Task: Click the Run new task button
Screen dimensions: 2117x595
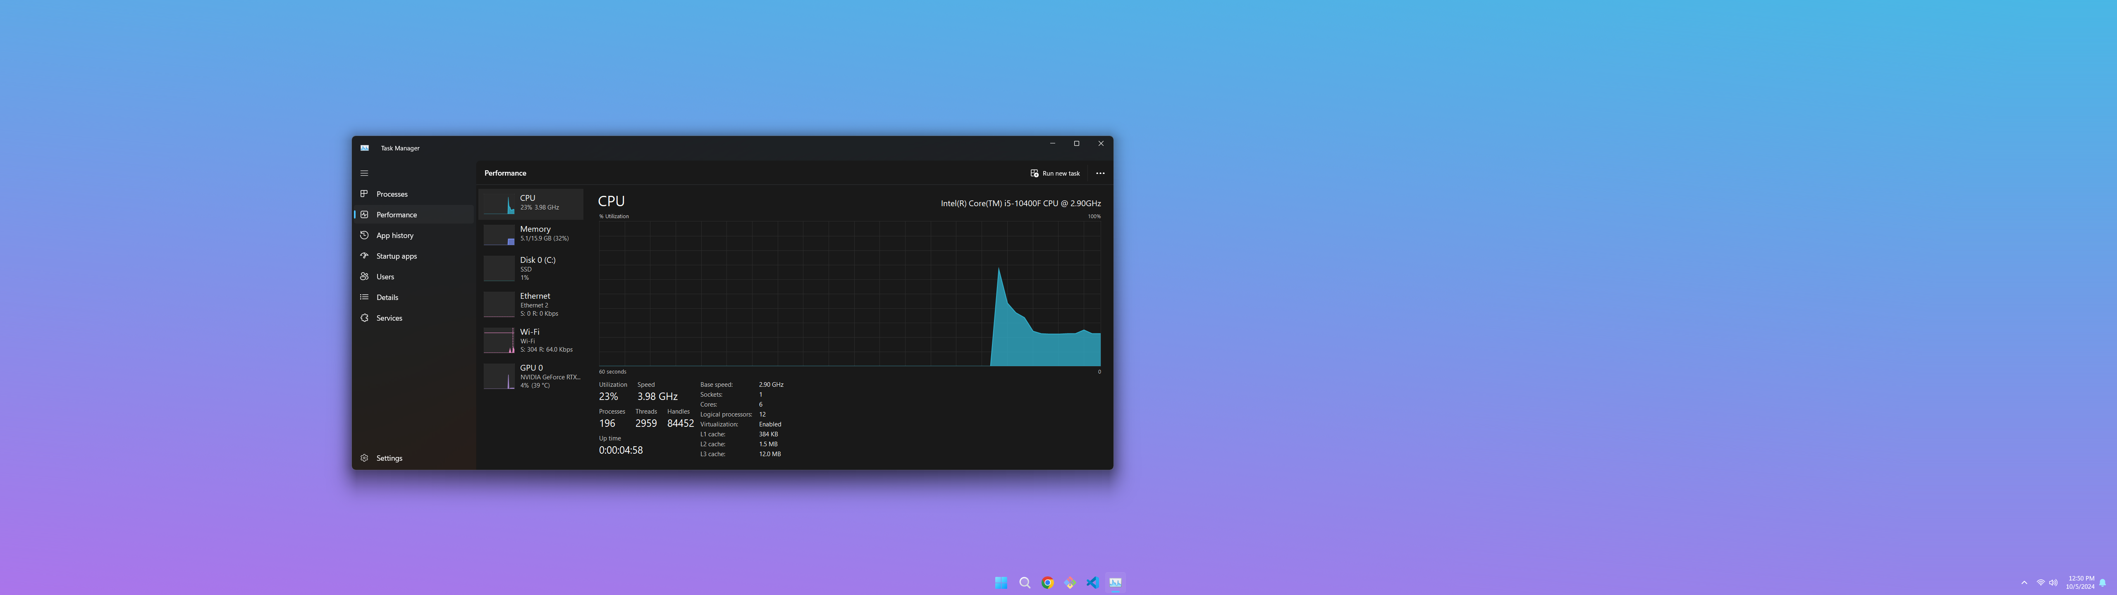Action: coord(1055,174)
